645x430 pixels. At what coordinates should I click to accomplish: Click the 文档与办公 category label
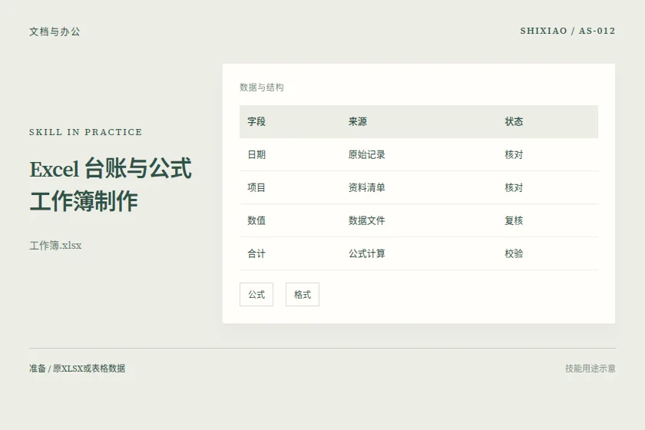coord(55,31)
